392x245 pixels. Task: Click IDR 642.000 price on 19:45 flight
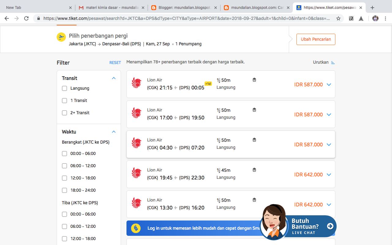point(308,175)
